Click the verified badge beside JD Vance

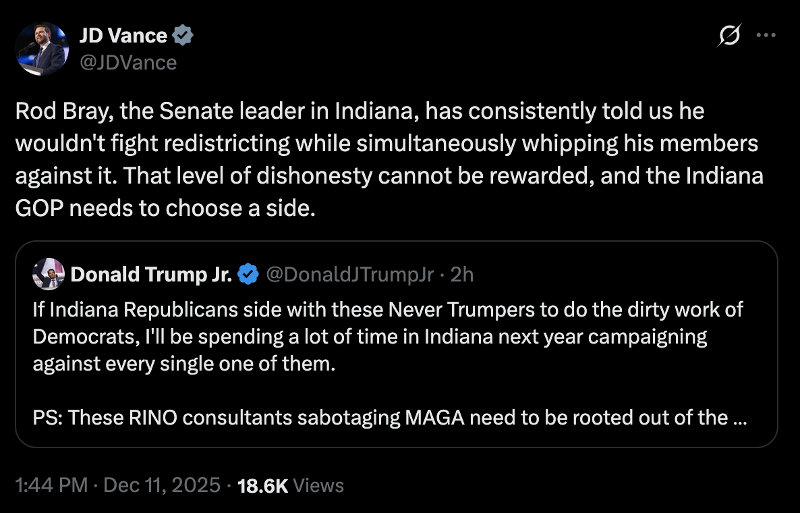183,36
